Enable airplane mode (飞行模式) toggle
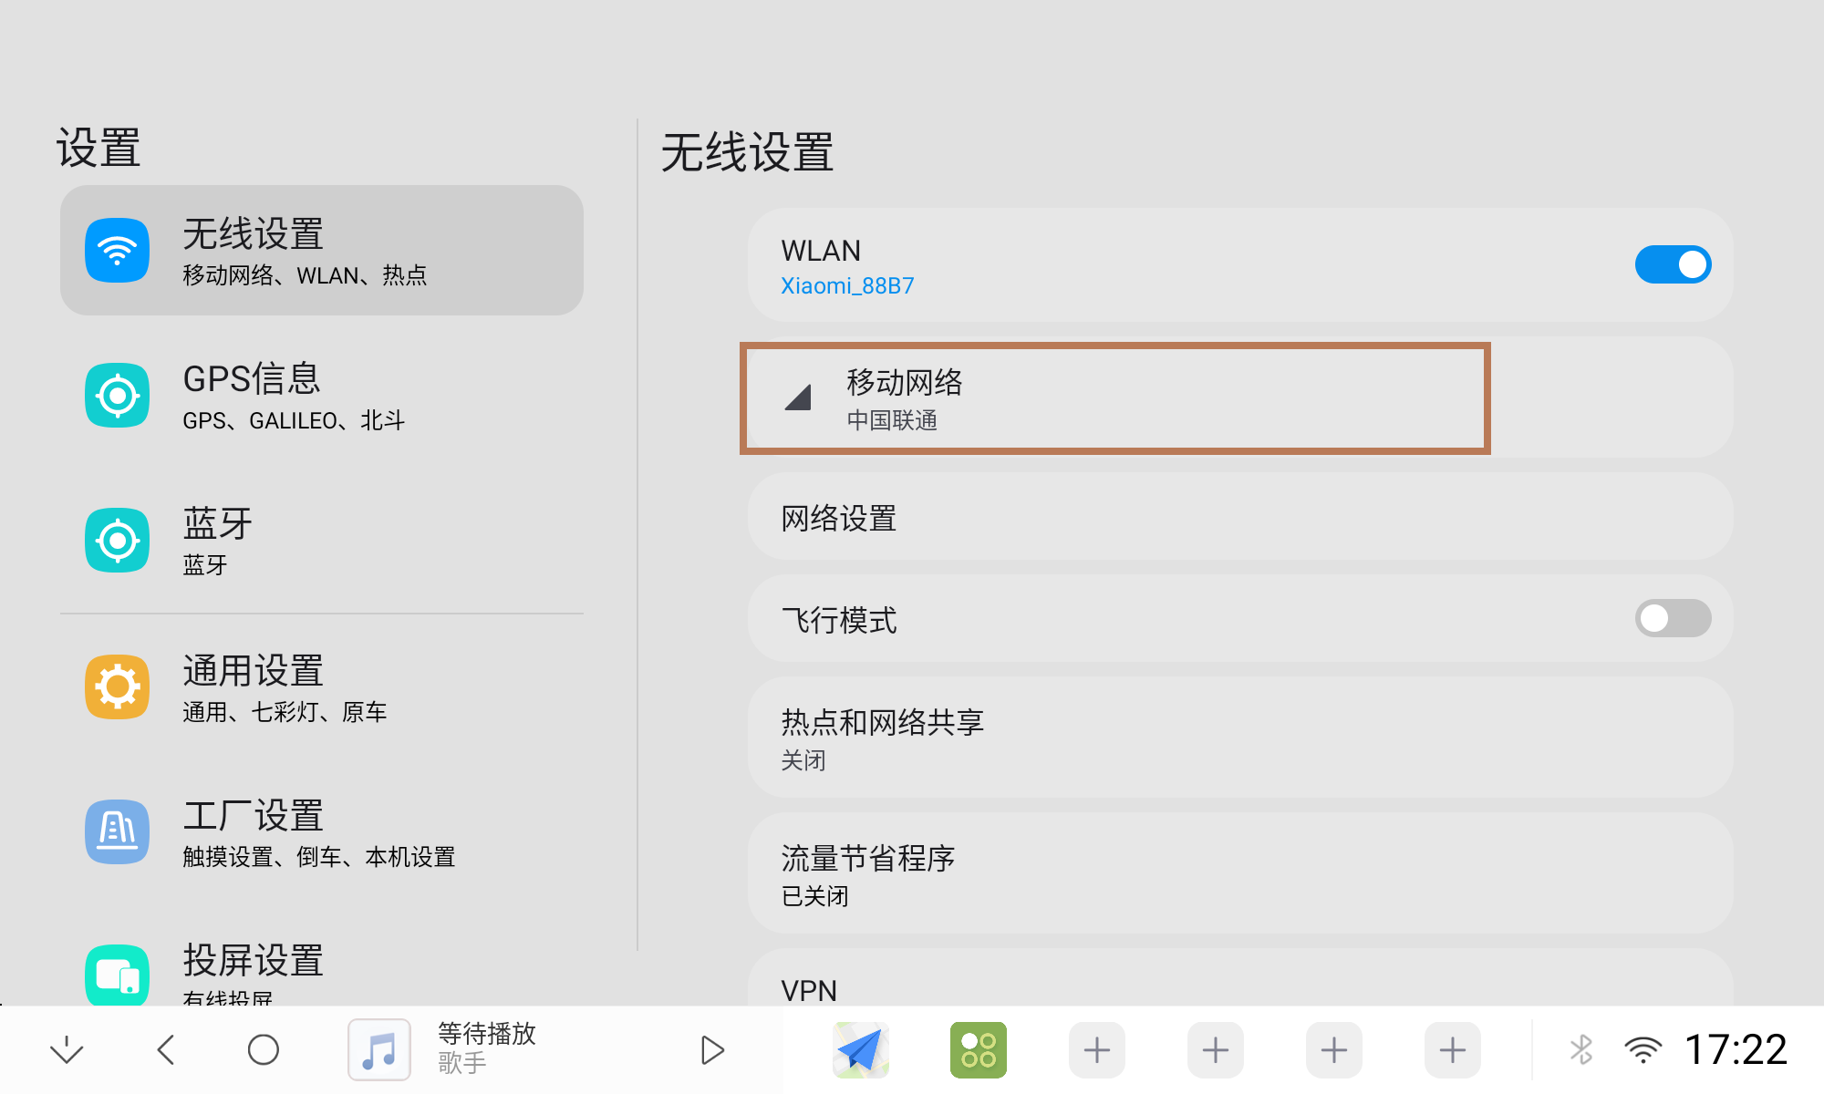 coord(1672,618)
